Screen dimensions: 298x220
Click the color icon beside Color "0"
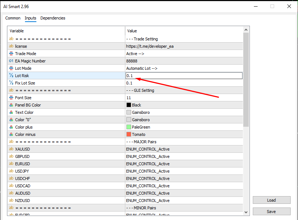click(x=11, y=120)
